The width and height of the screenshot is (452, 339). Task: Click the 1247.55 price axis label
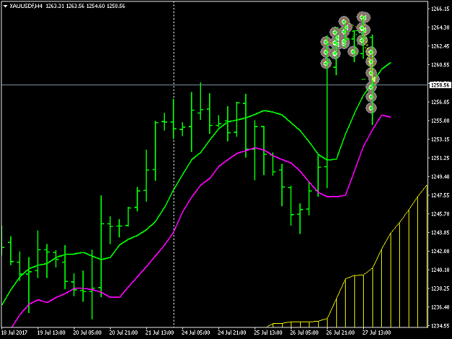click(440, 195)
